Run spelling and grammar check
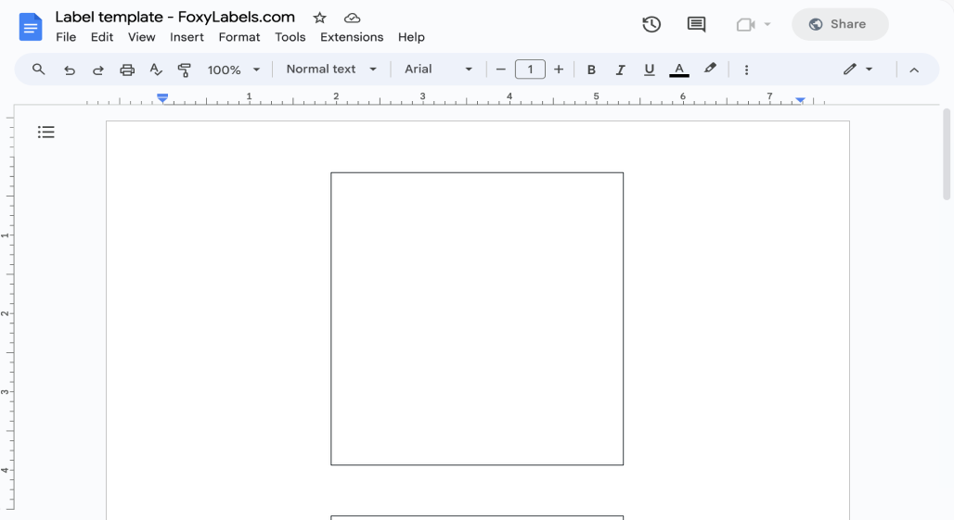Screen dimensions: 954x520 coord(156,70)
